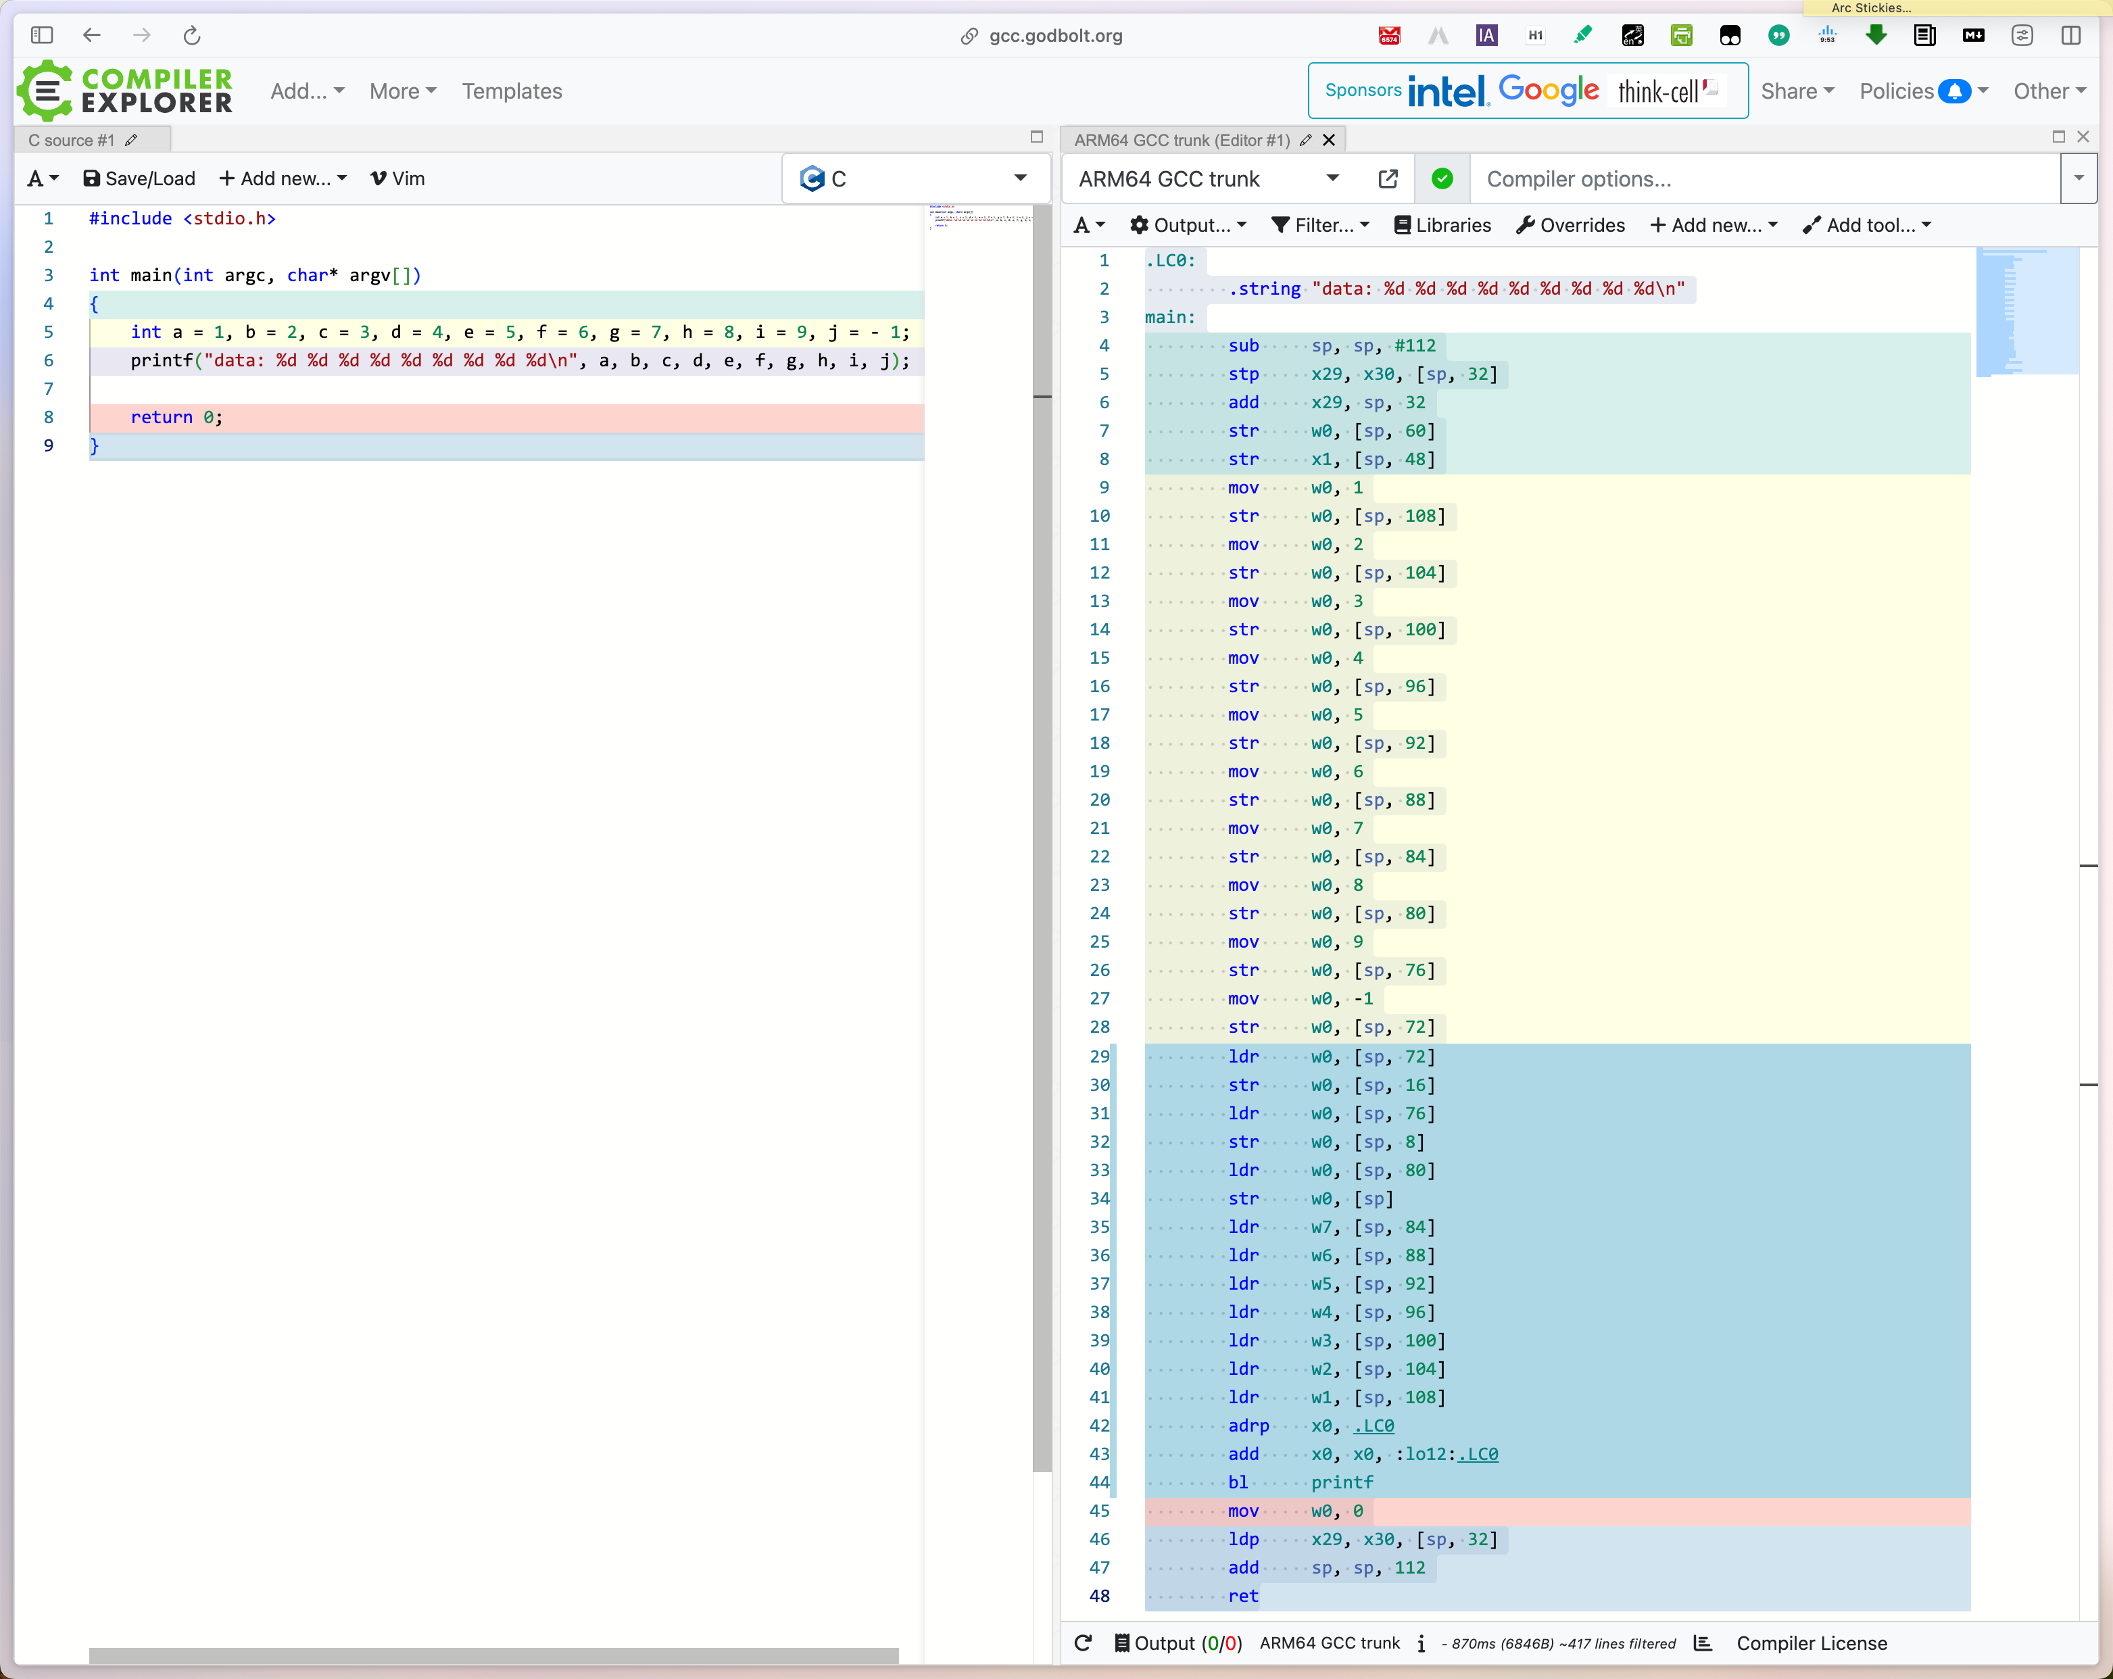Screen dimensions: 2113x1679
Task: Click the Compiler License link
Action: pos(1811,1644)
